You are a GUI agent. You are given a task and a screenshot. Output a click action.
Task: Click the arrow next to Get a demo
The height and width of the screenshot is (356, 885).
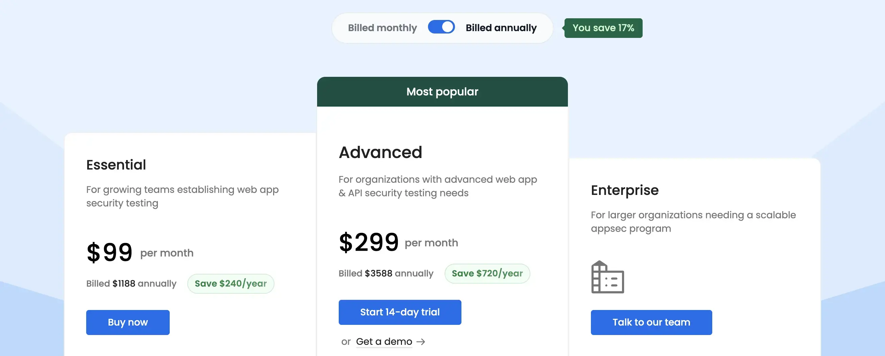tap(421, 341)
